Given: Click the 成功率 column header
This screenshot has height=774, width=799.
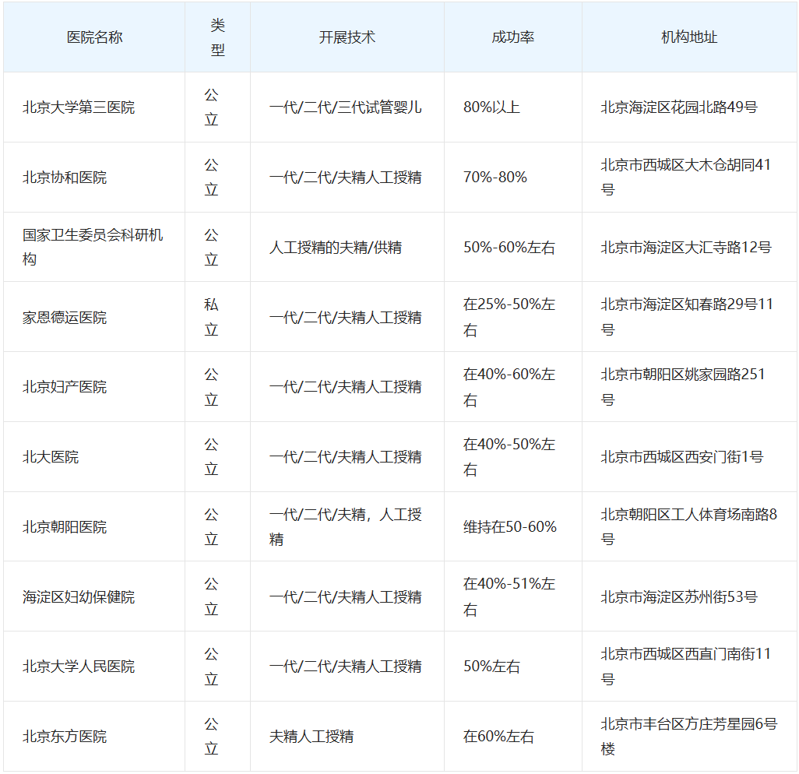Looking at the screenshot, I should coord(512,37).
